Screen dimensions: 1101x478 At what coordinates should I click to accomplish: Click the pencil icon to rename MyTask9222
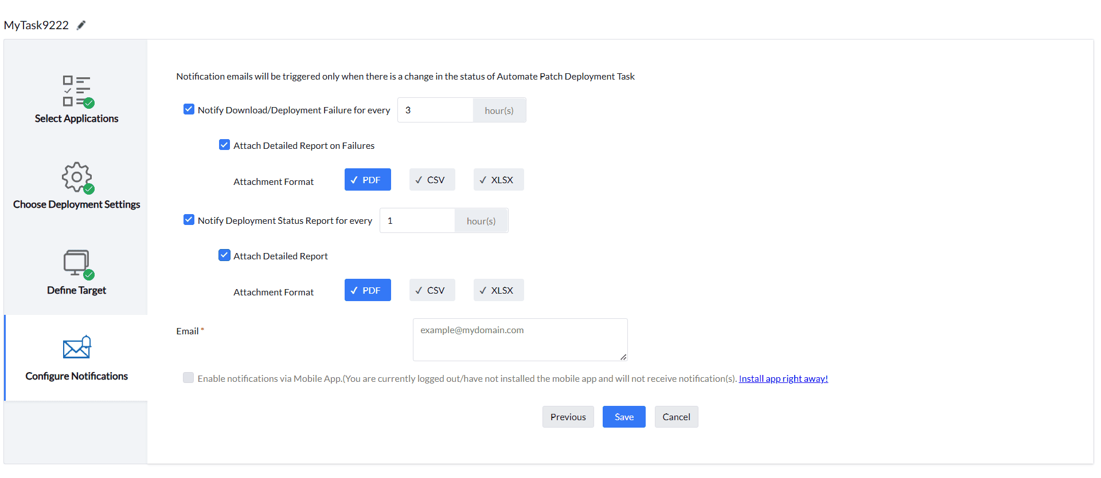tap(81, 25)
